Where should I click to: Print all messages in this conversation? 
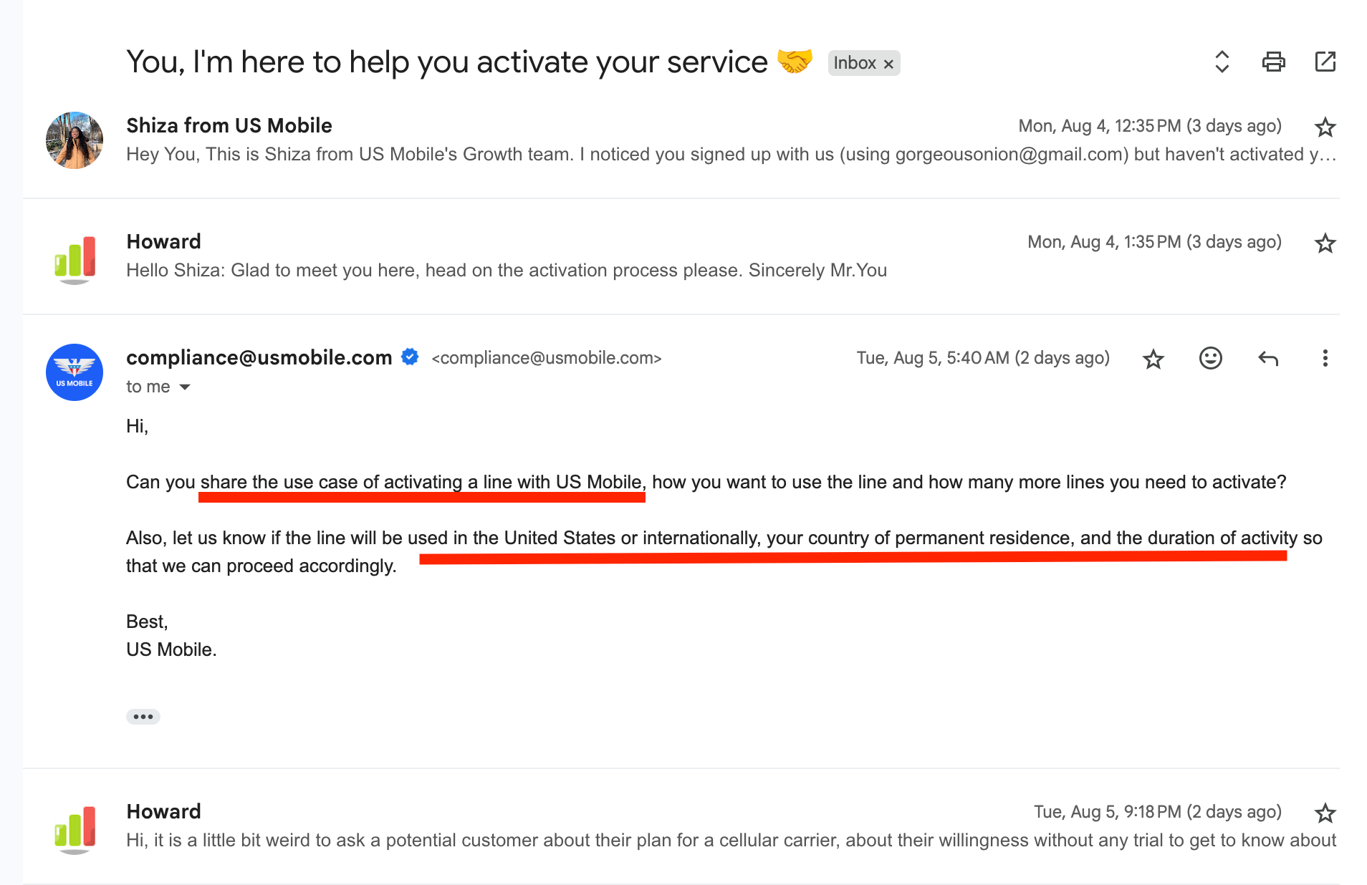coord(1273,62)
